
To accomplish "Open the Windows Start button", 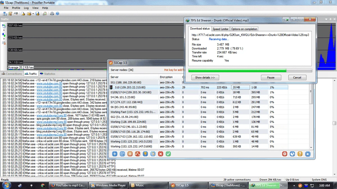I will (7, 185).
